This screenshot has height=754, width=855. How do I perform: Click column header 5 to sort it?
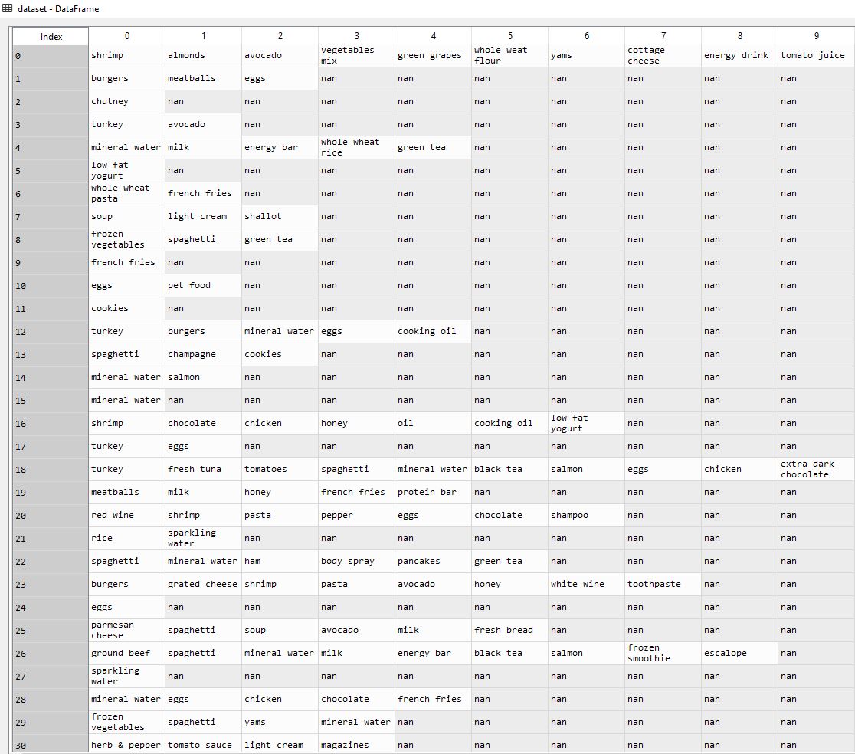(510, 35)
